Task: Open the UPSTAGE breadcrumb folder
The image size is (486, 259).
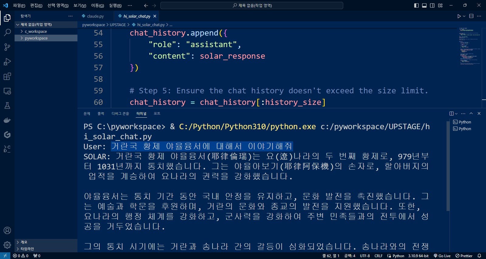Action: coord(118,25)
